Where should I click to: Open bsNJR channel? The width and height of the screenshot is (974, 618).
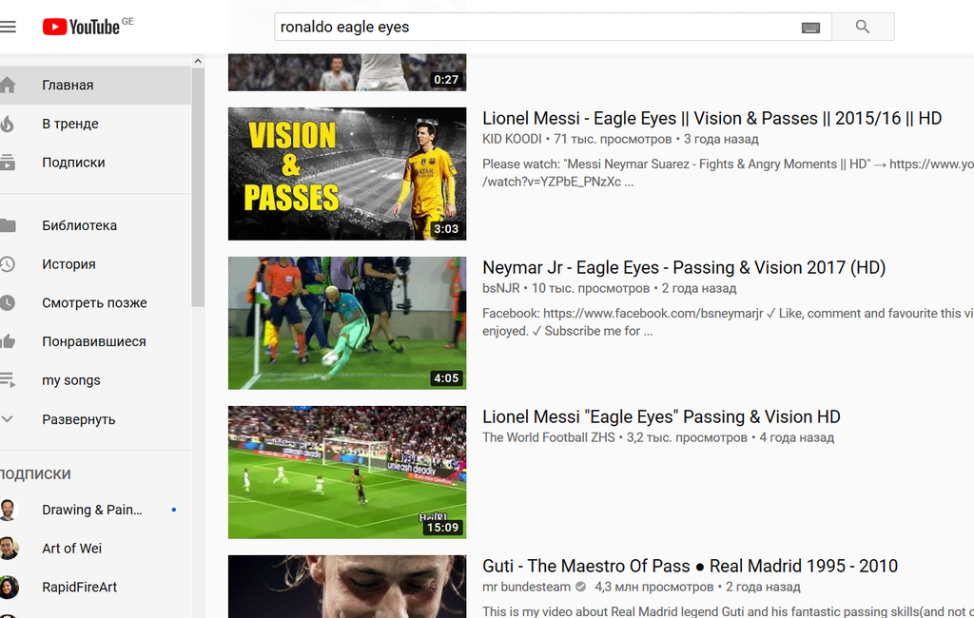[500, 288]
